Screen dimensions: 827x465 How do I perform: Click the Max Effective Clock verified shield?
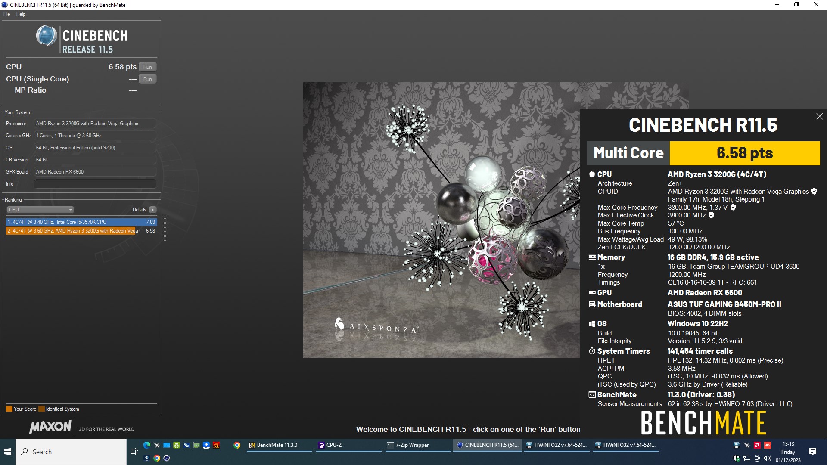tap(711, 215)
